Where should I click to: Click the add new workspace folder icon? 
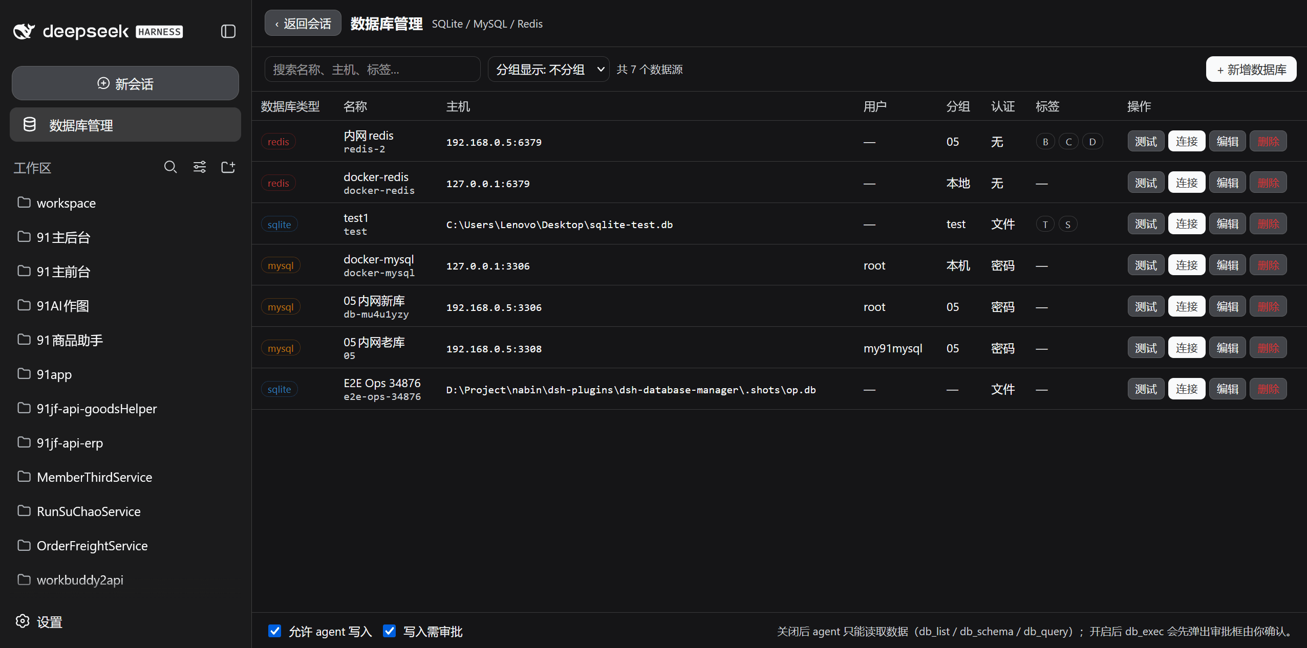[x=228, y=167]
